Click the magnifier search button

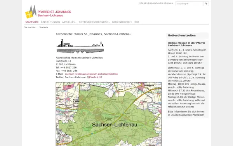point(206,4)
